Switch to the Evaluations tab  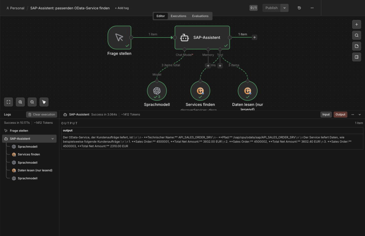tap(200, 16)
